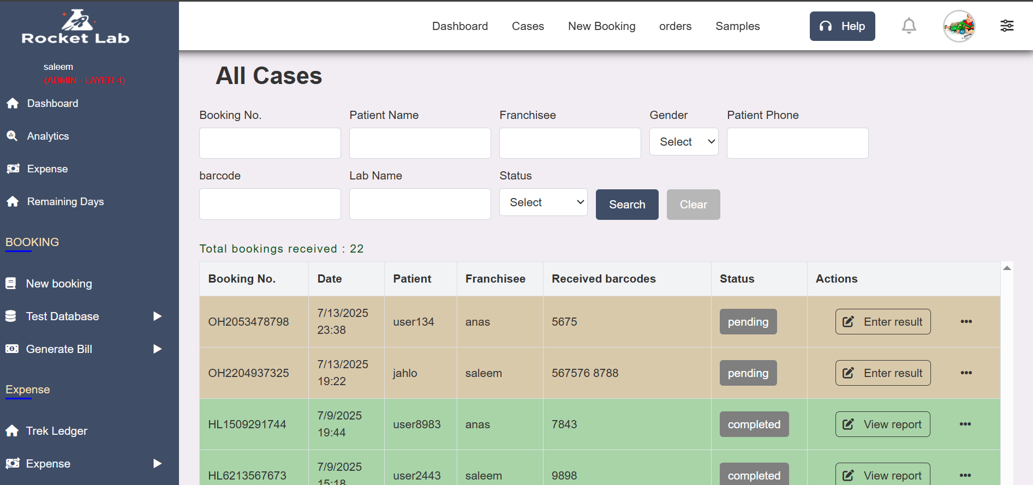Open the Gender select dropdown

click(684, 142)
